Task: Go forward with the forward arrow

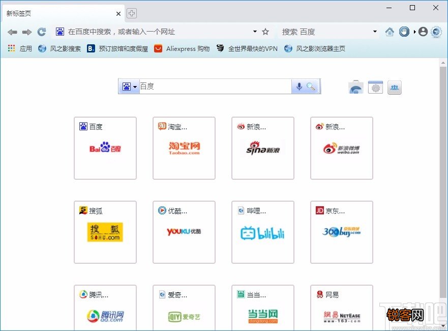Action: [27, 32]
